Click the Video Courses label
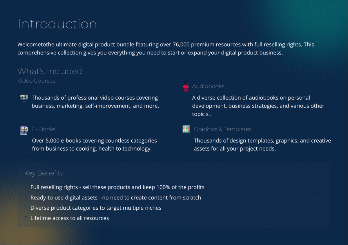 point(36,81)
